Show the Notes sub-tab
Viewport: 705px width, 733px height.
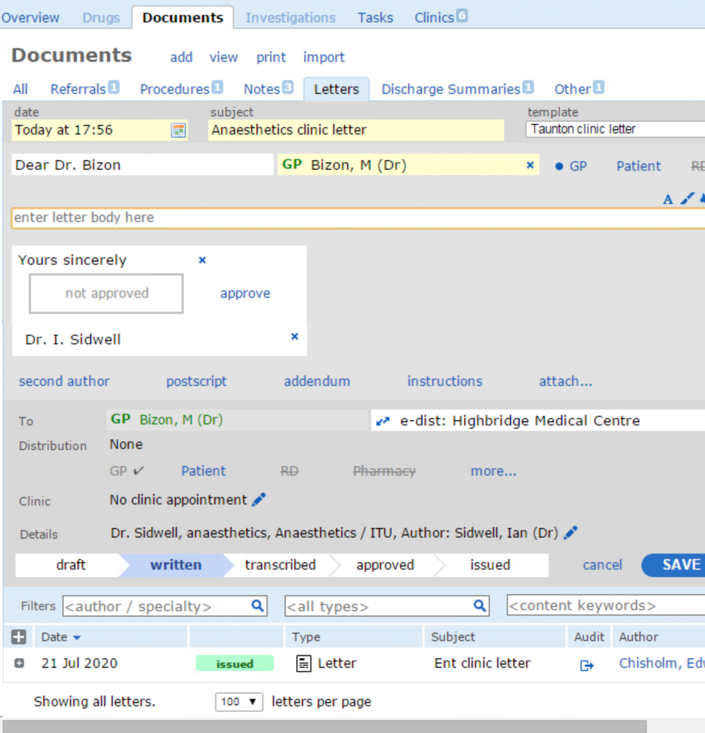pyautogui.click(x=262, y=89)
